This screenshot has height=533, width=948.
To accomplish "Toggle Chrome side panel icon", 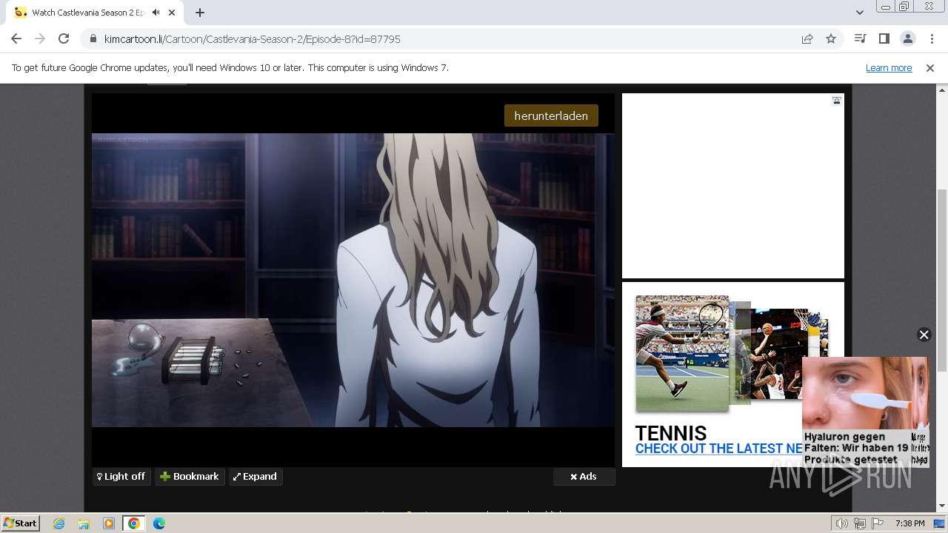I will click(x=884, y=38).
